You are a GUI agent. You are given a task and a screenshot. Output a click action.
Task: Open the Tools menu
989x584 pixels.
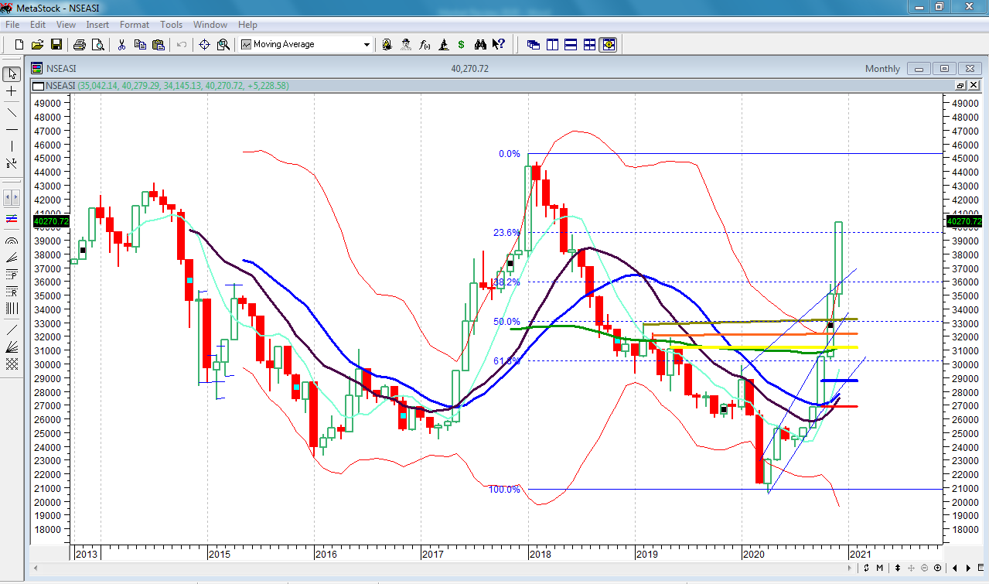(x=171, y=25)
